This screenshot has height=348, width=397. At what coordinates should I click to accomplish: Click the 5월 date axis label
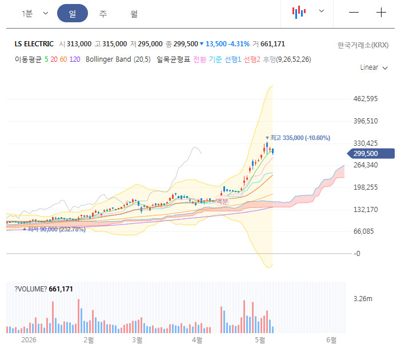(x=260, y=340)
